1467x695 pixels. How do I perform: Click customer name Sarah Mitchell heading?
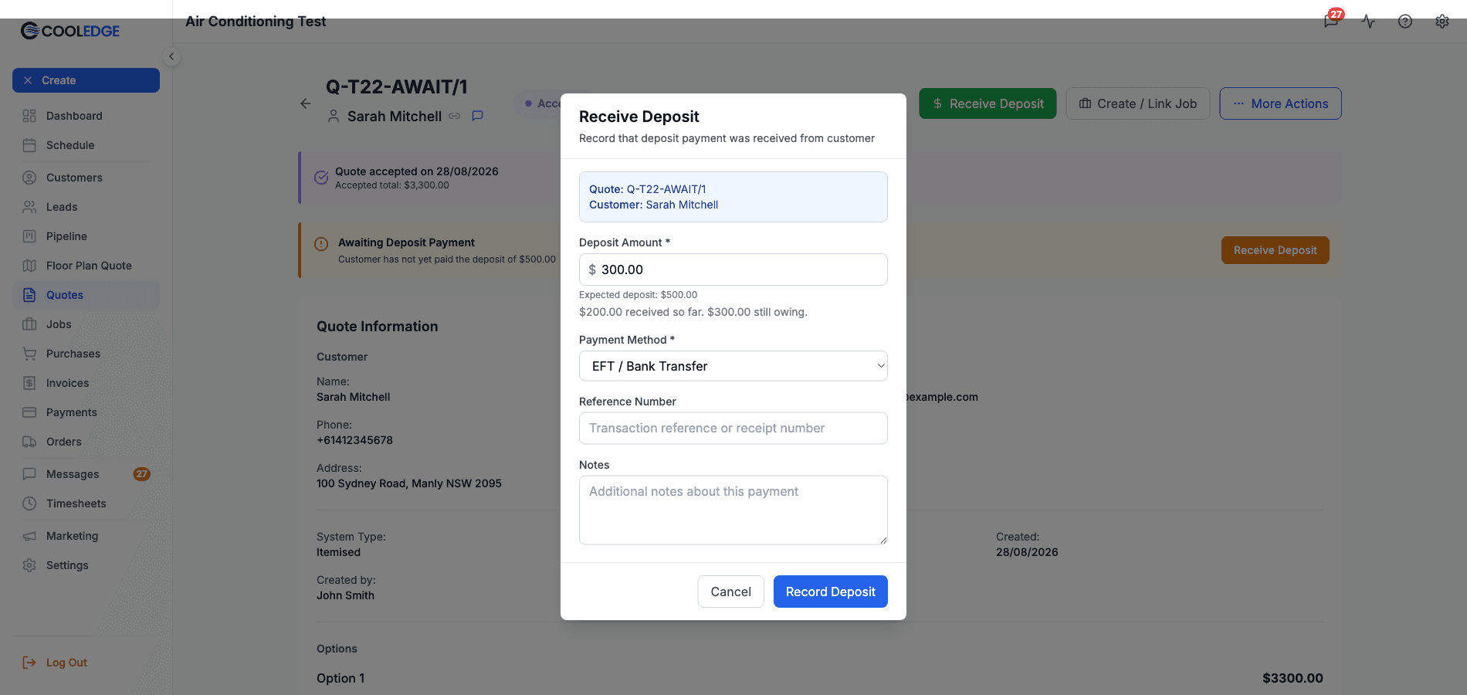395,116
